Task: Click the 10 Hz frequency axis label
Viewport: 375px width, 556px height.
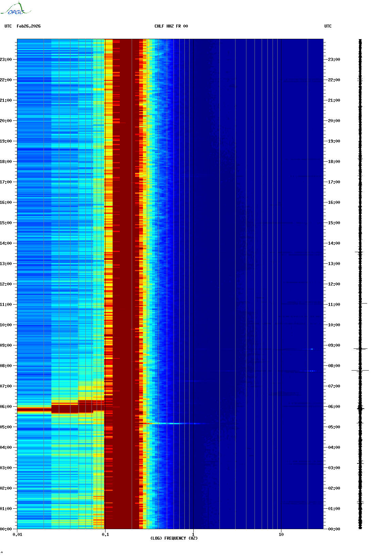Action: (281, 535)
